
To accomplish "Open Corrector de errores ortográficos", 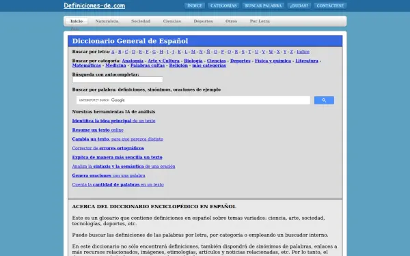I will click(108, 148).
